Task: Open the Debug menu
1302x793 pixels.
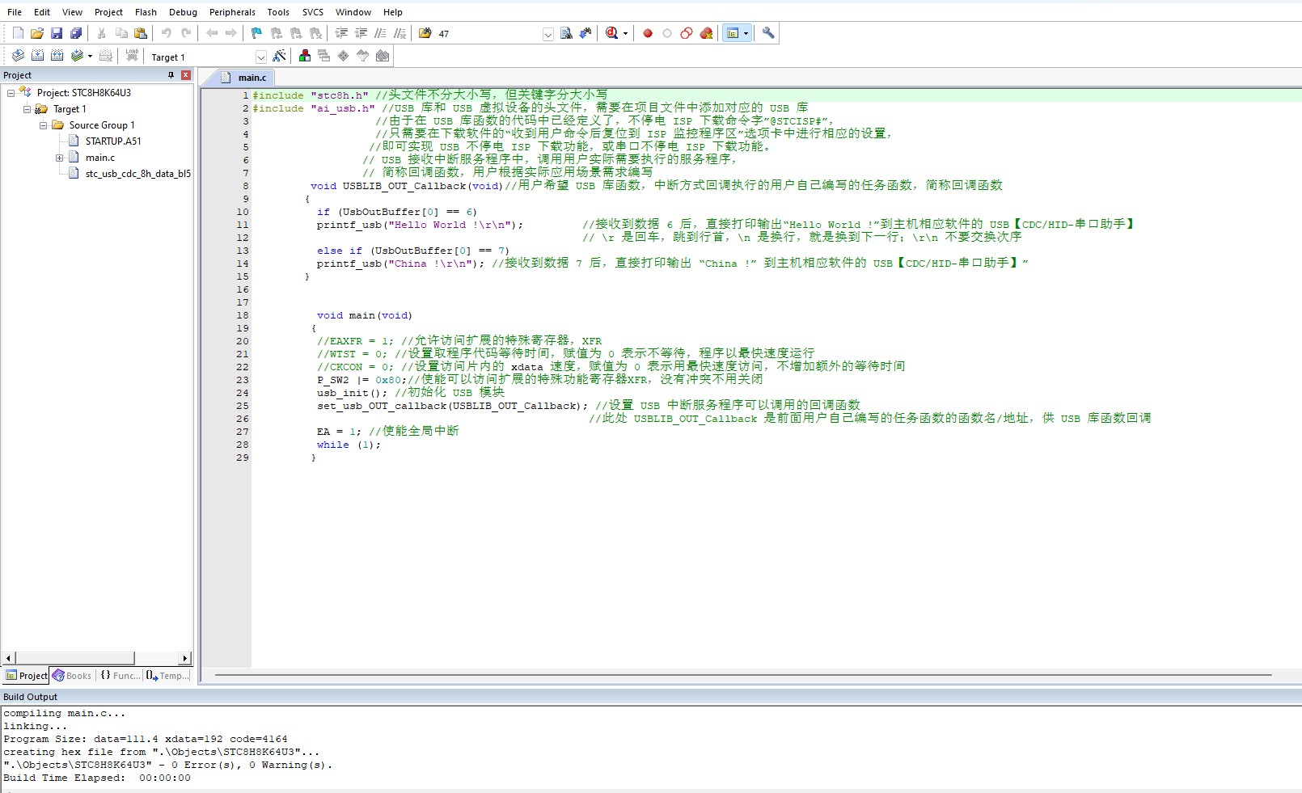Action: point(183,12)
